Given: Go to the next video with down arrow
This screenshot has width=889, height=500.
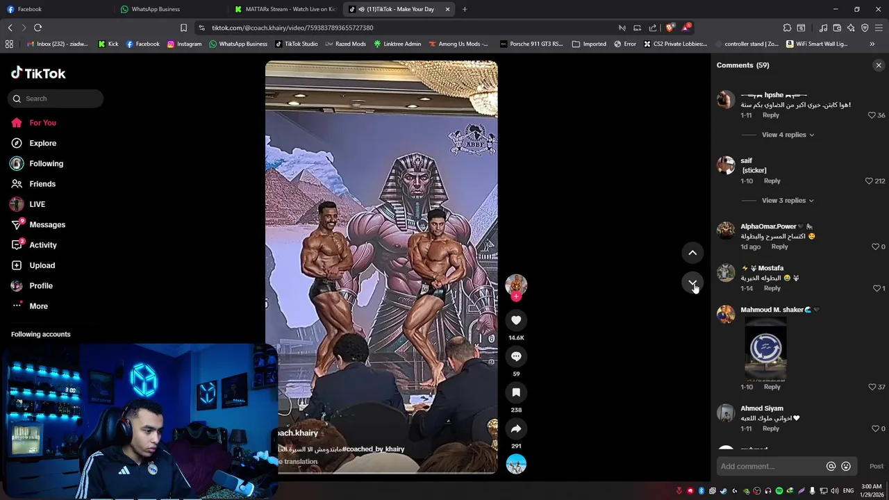Looking at the screenshot, I should click(692, 283).
